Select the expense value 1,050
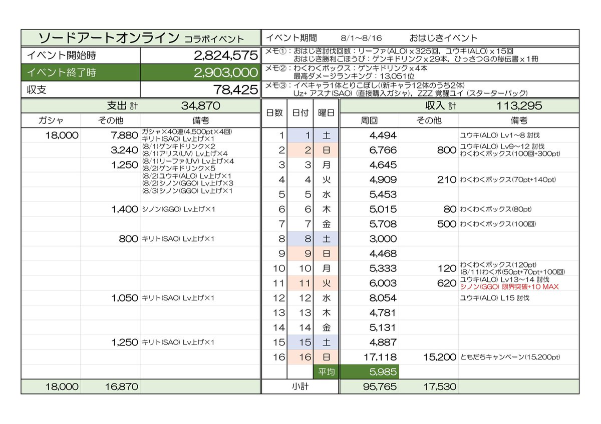Screen dimensions: 601x424 tap(124, 298)
